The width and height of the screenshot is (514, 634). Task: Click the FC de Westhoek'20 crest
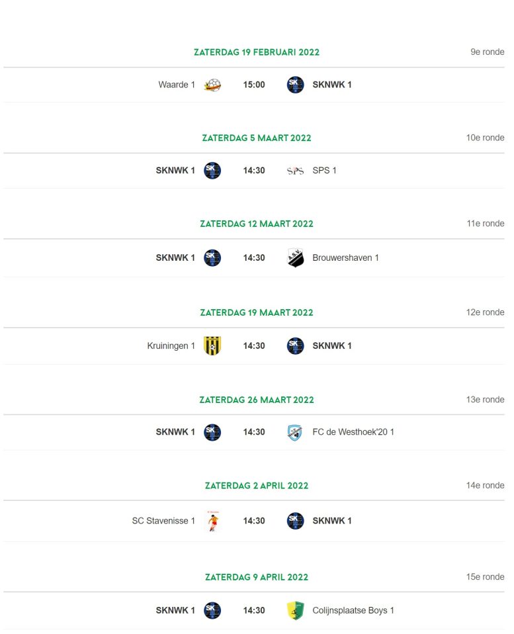coord(295,432)
